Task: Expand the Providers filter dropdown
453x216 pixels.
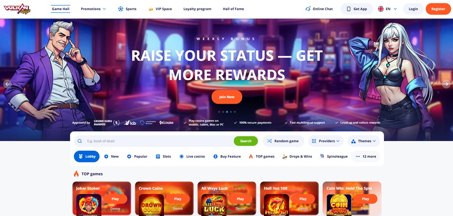Action: tap(326, 141)
